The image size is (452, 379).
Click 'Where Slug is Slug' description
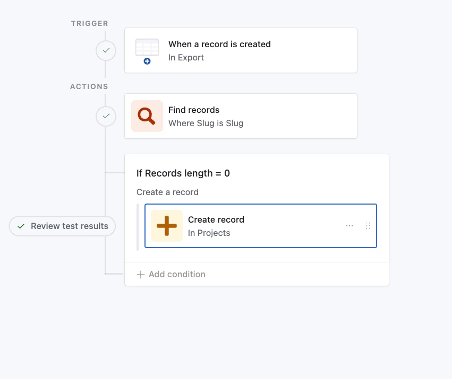pyautogui.click(x=206, y=124)
